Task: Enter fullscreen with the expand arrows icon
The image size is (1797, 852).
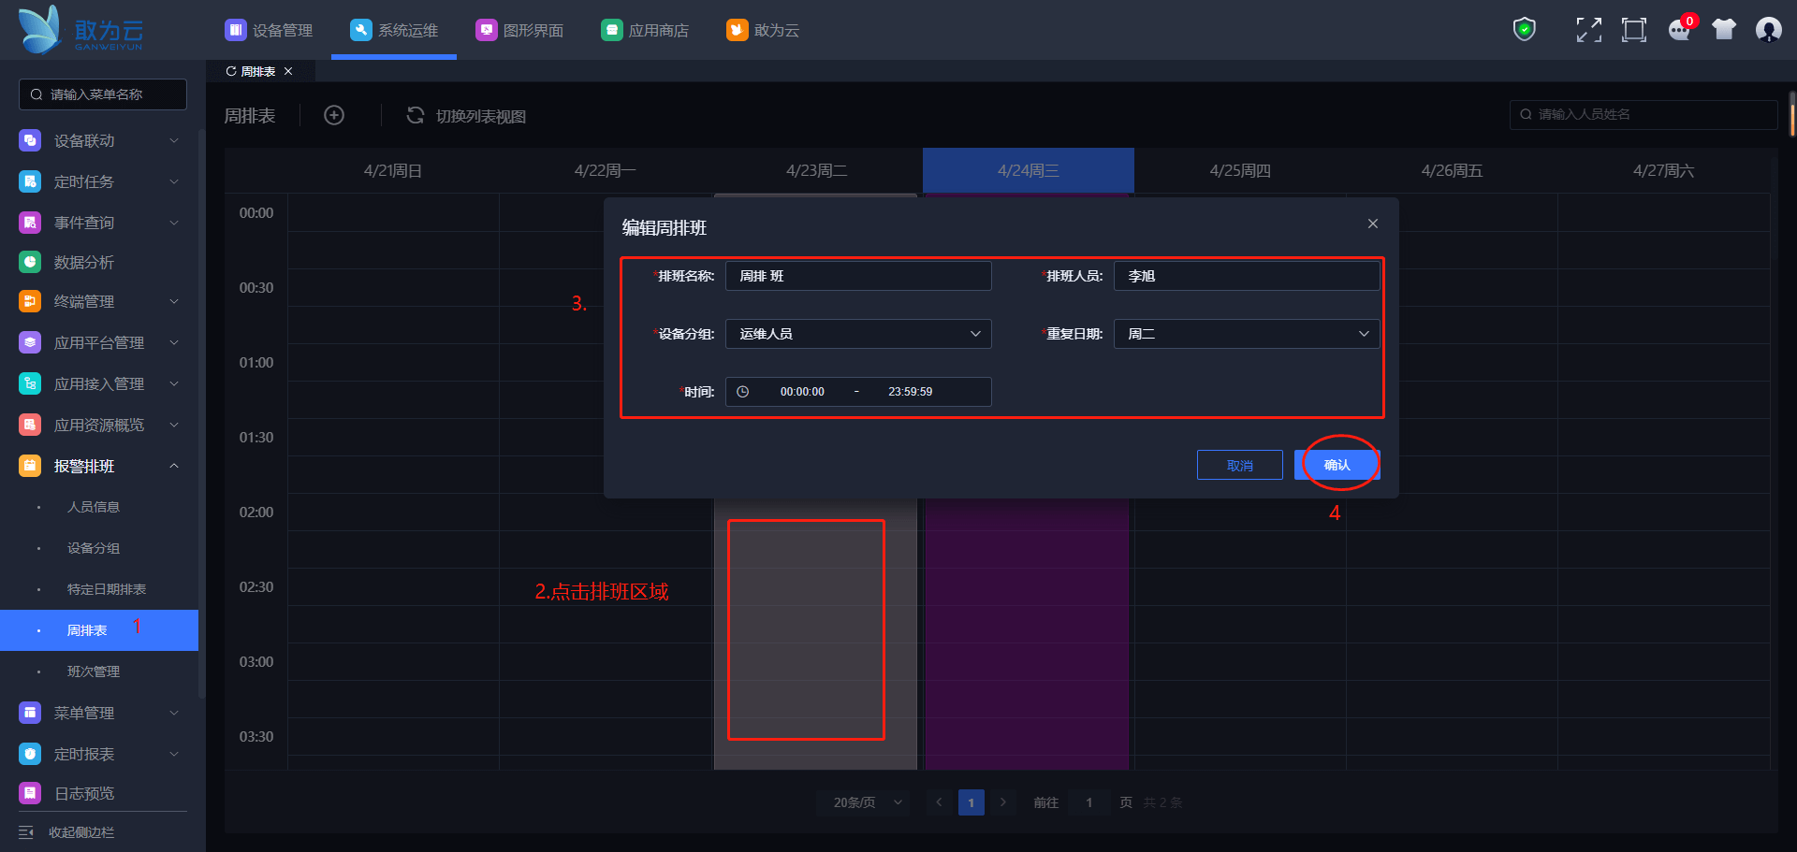Action: coord(1588,30)
